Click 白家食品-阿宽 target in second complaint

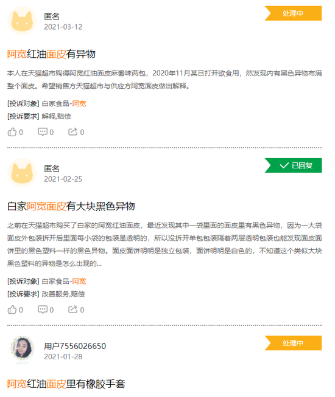pyautogui.click(x=64, y=281)
